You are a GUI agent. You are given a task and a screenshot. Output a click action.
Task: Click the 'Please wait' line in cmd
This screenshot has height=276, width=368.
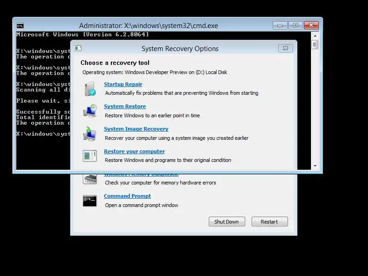43,101
